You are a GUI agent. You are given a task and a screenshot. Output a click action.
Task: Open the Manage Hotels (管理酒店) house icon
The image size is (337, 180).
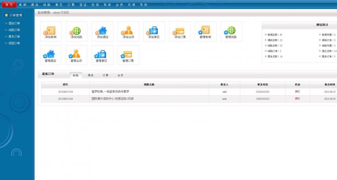tap(51, 55)
